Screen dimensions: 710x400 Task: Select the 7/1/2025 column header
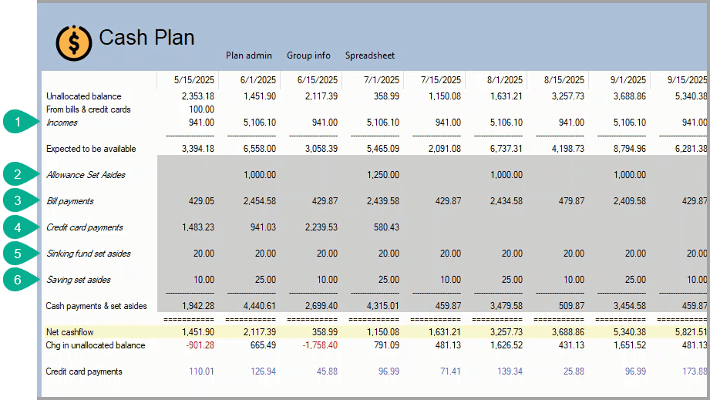click(382, 80)
